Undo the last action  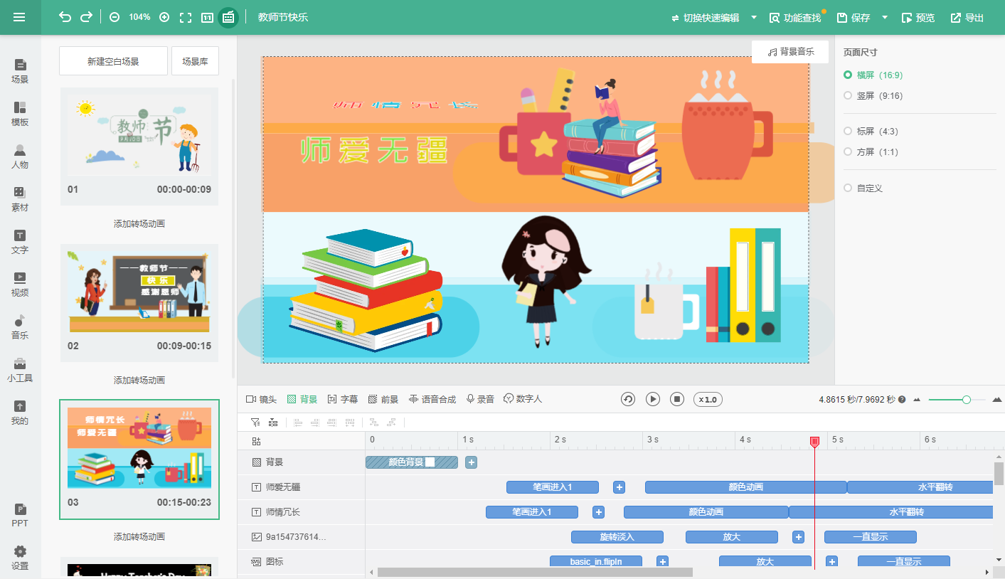[x=65, y=17]
